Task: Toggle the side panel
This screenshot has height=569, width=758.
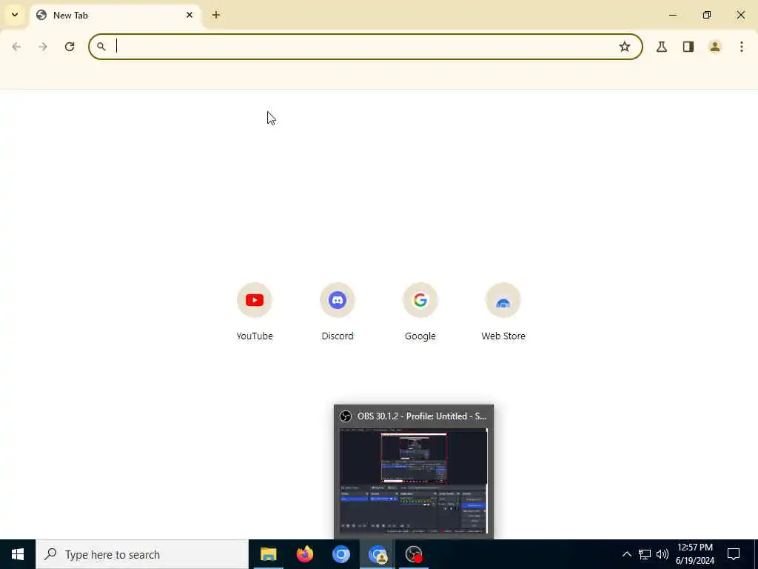Action: click(688, 47)
